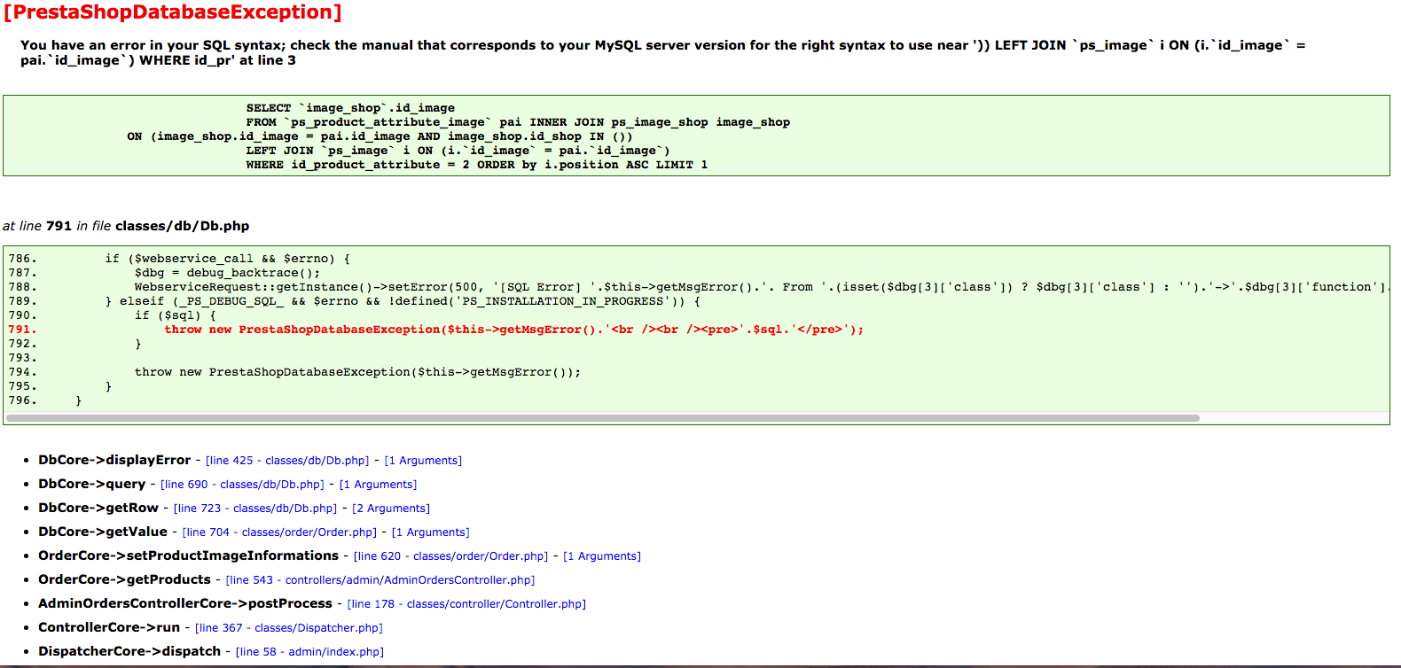Click code line 789 with _PS_DEBUG_SQL_ elseif
Screen dimensions: 1401x668
pos(403,301)
